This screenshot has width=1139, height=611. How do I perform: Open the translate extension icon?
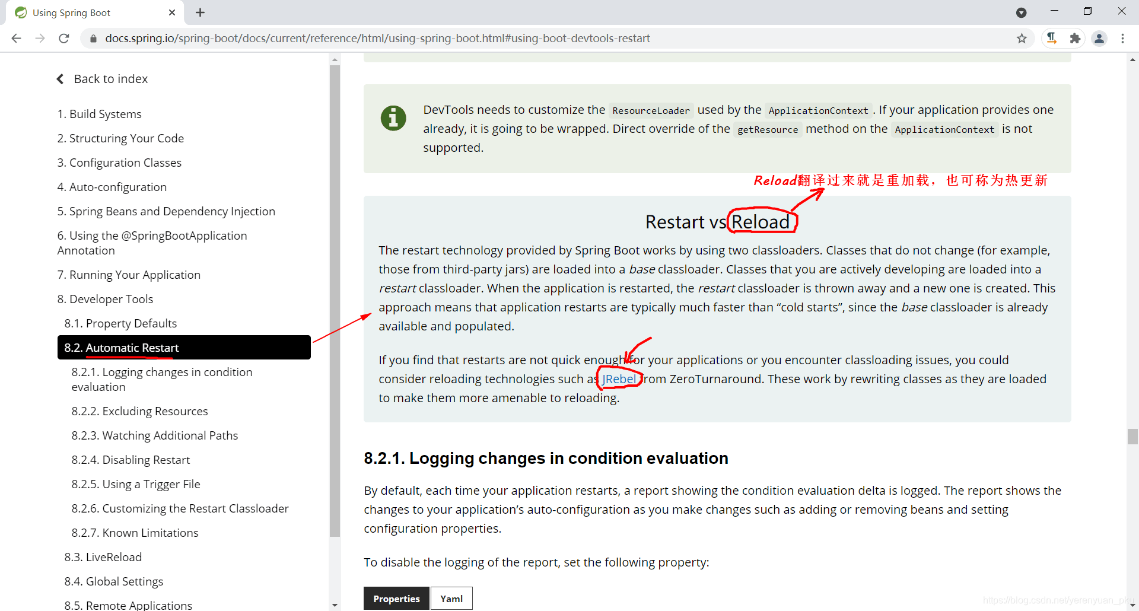click(x=1052, y=39)
